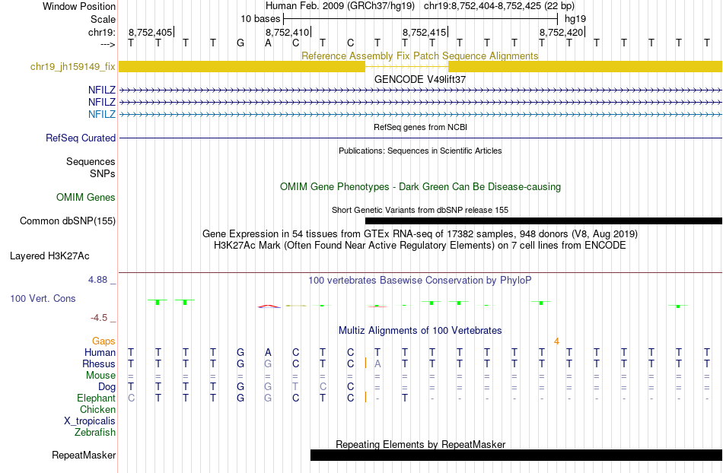Click the 8,752,405 ruler position
The height and width of the screenshot is (473, 723).
tap(150, 32)
